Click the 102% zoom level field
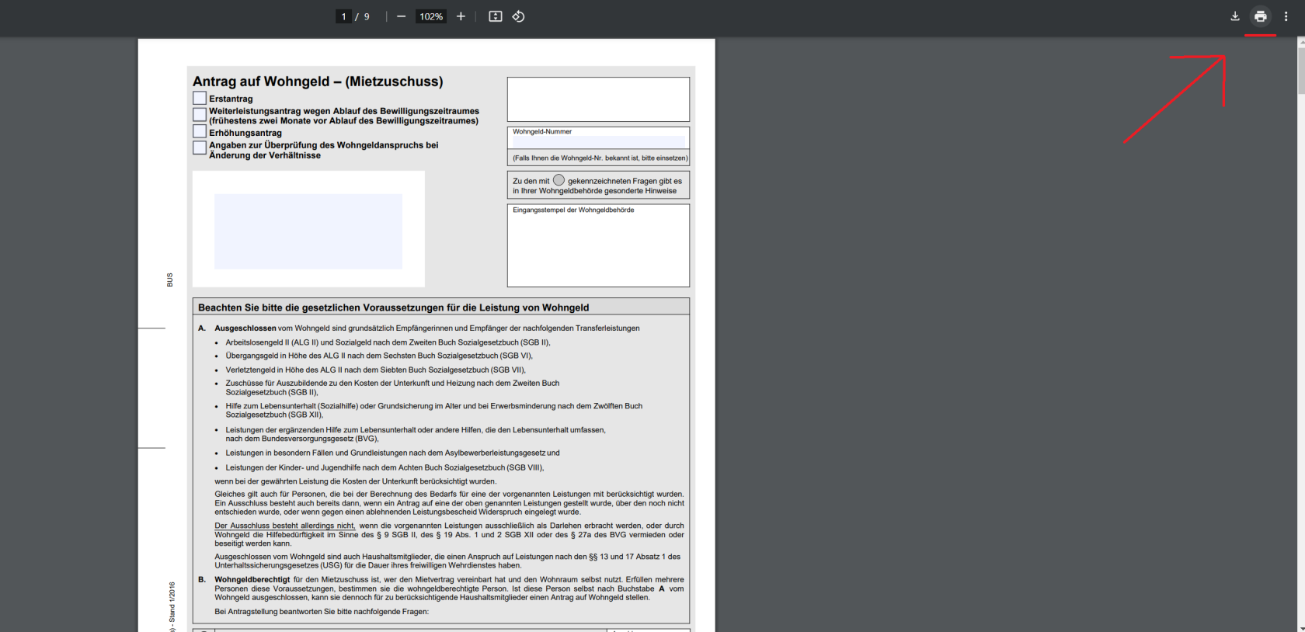 (431, 16)
